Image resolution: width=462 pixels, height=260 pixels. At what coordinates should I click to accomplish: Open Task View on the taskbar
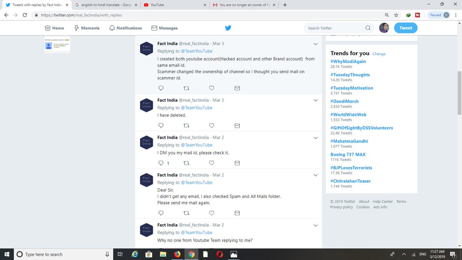[x=120, y=254]
